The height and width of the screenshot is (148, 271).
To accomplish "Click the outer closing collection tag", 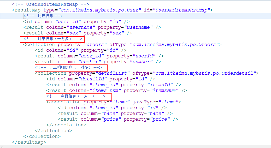I will [42, 136].
